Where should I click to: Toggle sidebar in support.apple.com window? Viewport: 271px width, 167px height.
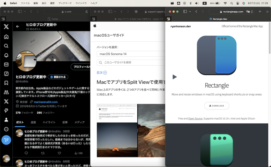(x=110, y=12)
